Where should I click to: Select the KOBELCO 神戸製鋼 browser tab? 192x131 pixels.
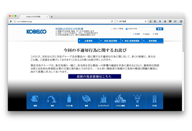click(x=33, y=16)
